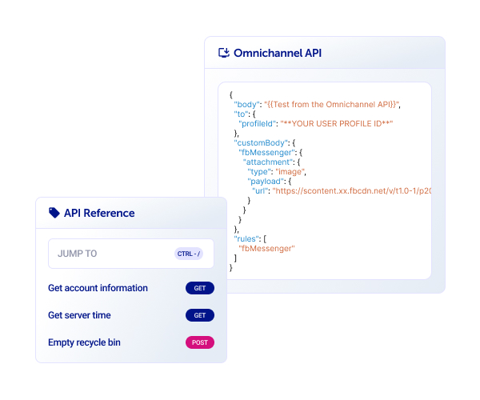Image resolution: width=480 pixels, height=400 pixels.
Task: Select the API Reference panel heading
Action: 99,213
